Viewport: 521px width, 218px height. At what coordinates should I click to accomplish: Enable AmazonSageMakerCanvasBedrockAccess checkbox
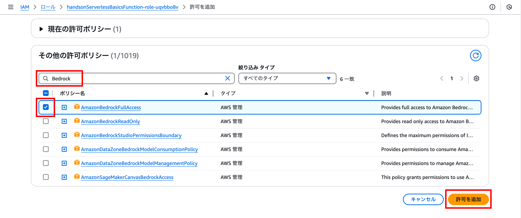[46, 177]
